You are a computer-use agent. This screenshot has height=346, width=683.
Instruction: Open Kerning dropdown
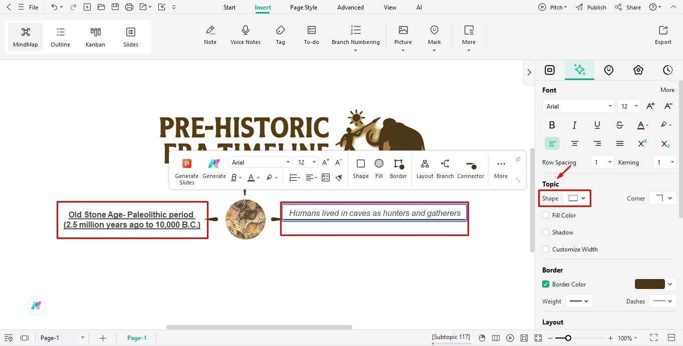click(665, 162)
